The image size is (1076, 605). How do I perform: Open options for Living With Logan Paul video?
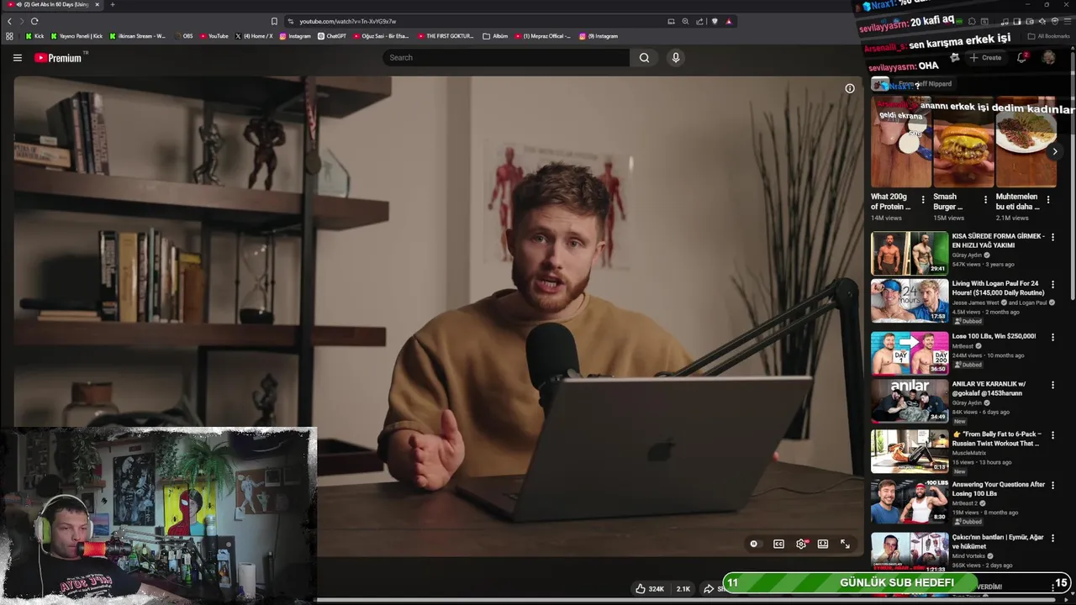pos(1052,285)
